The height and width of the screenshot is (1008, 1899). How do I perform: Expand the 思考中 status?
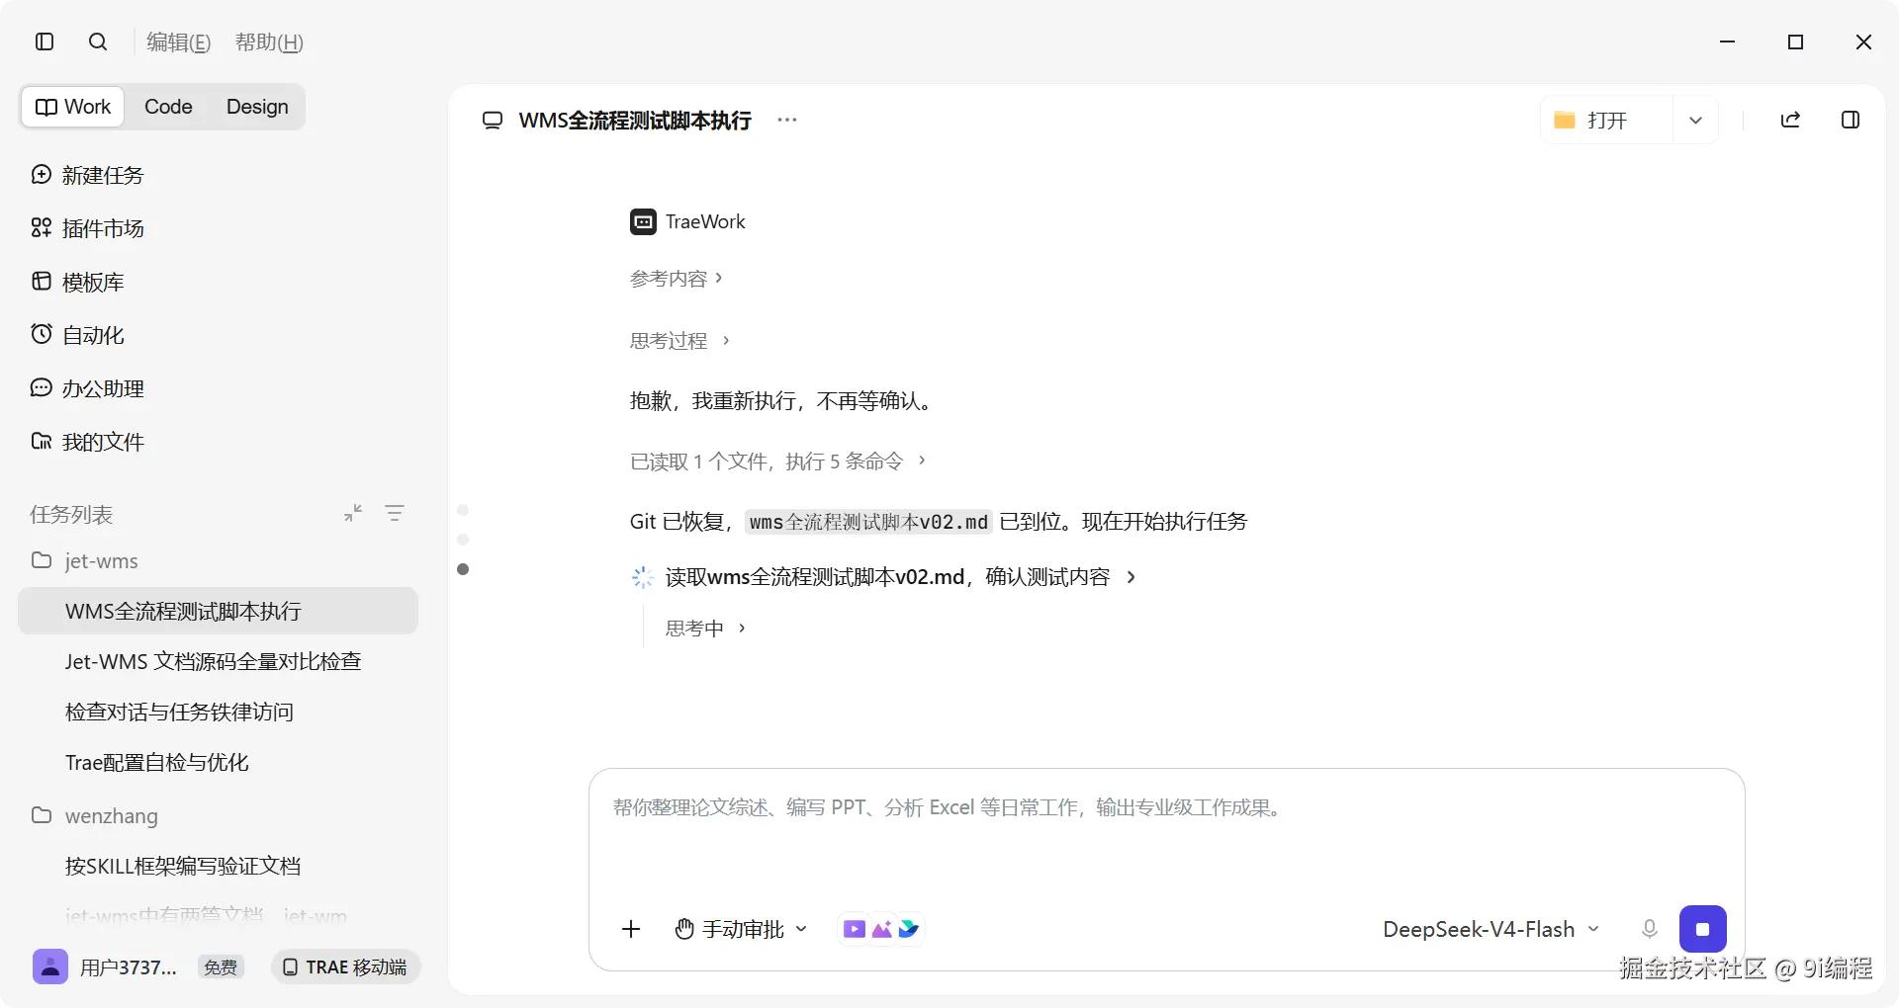pos(705,628)
